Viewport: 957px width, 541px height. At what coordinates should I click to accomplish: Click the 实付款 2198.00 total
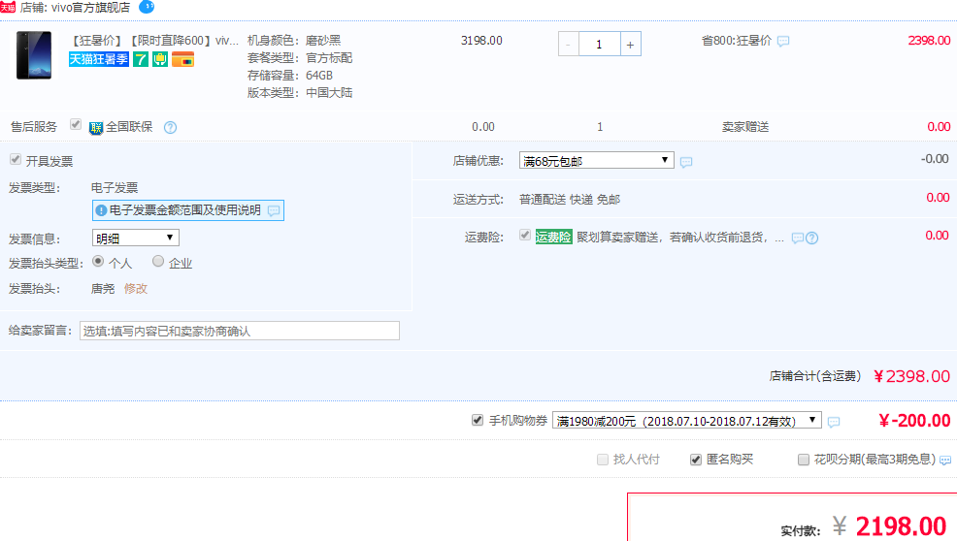point(901,525)
